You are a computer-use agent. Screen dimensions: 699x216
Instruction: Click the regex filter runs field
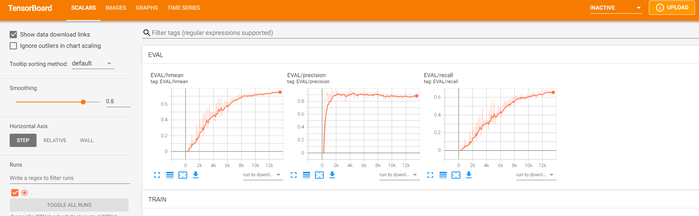(x=70, y=178)
